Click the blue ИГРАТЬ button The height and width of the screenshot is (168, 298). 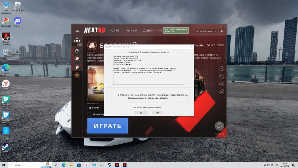107,125
